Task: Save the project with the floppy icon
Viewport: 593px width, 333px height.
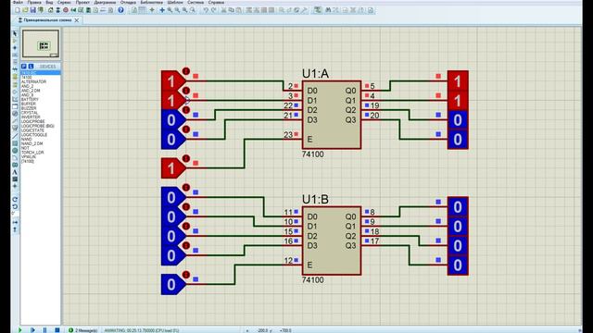Action: [33, 10]
